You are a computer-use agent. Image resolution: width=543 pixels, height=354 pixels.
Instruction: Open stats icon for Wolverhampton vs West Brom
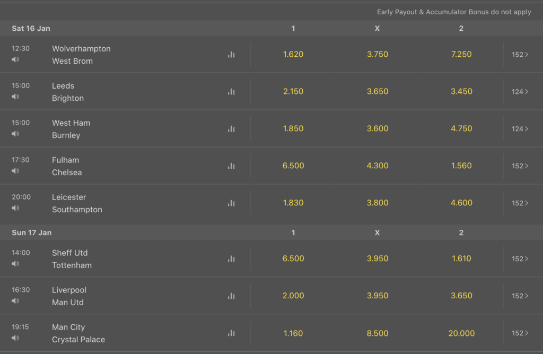pyautogui.click(x=231, y=55)
